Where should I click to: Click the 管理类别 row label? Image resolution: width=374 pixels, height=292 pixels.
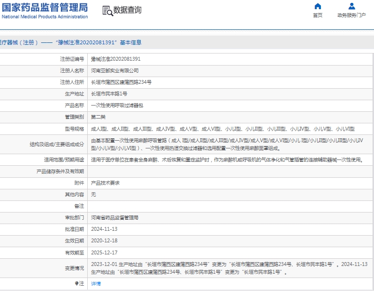[74, 117]
